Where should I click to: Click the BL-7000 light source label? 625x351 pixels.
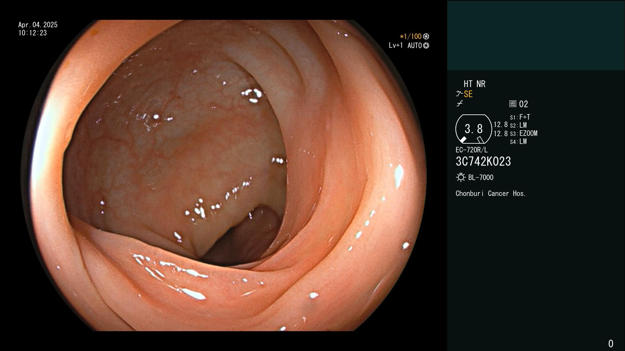click(481, 177)
